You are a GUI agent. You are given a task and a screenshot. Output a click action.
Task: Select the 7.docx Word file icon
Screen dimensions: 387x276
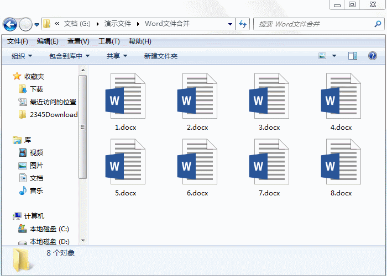pos(269,161)
